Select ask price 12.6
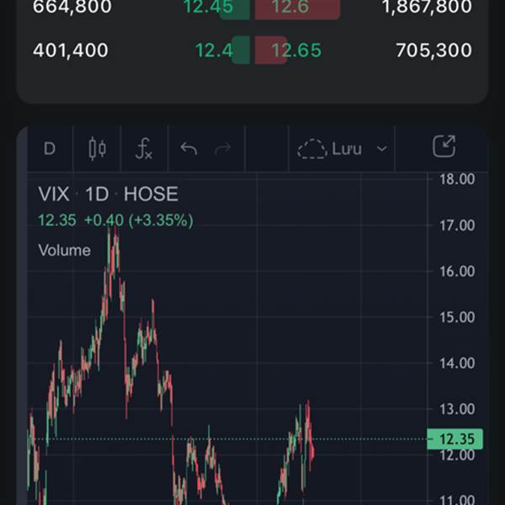 coord(290,7)
